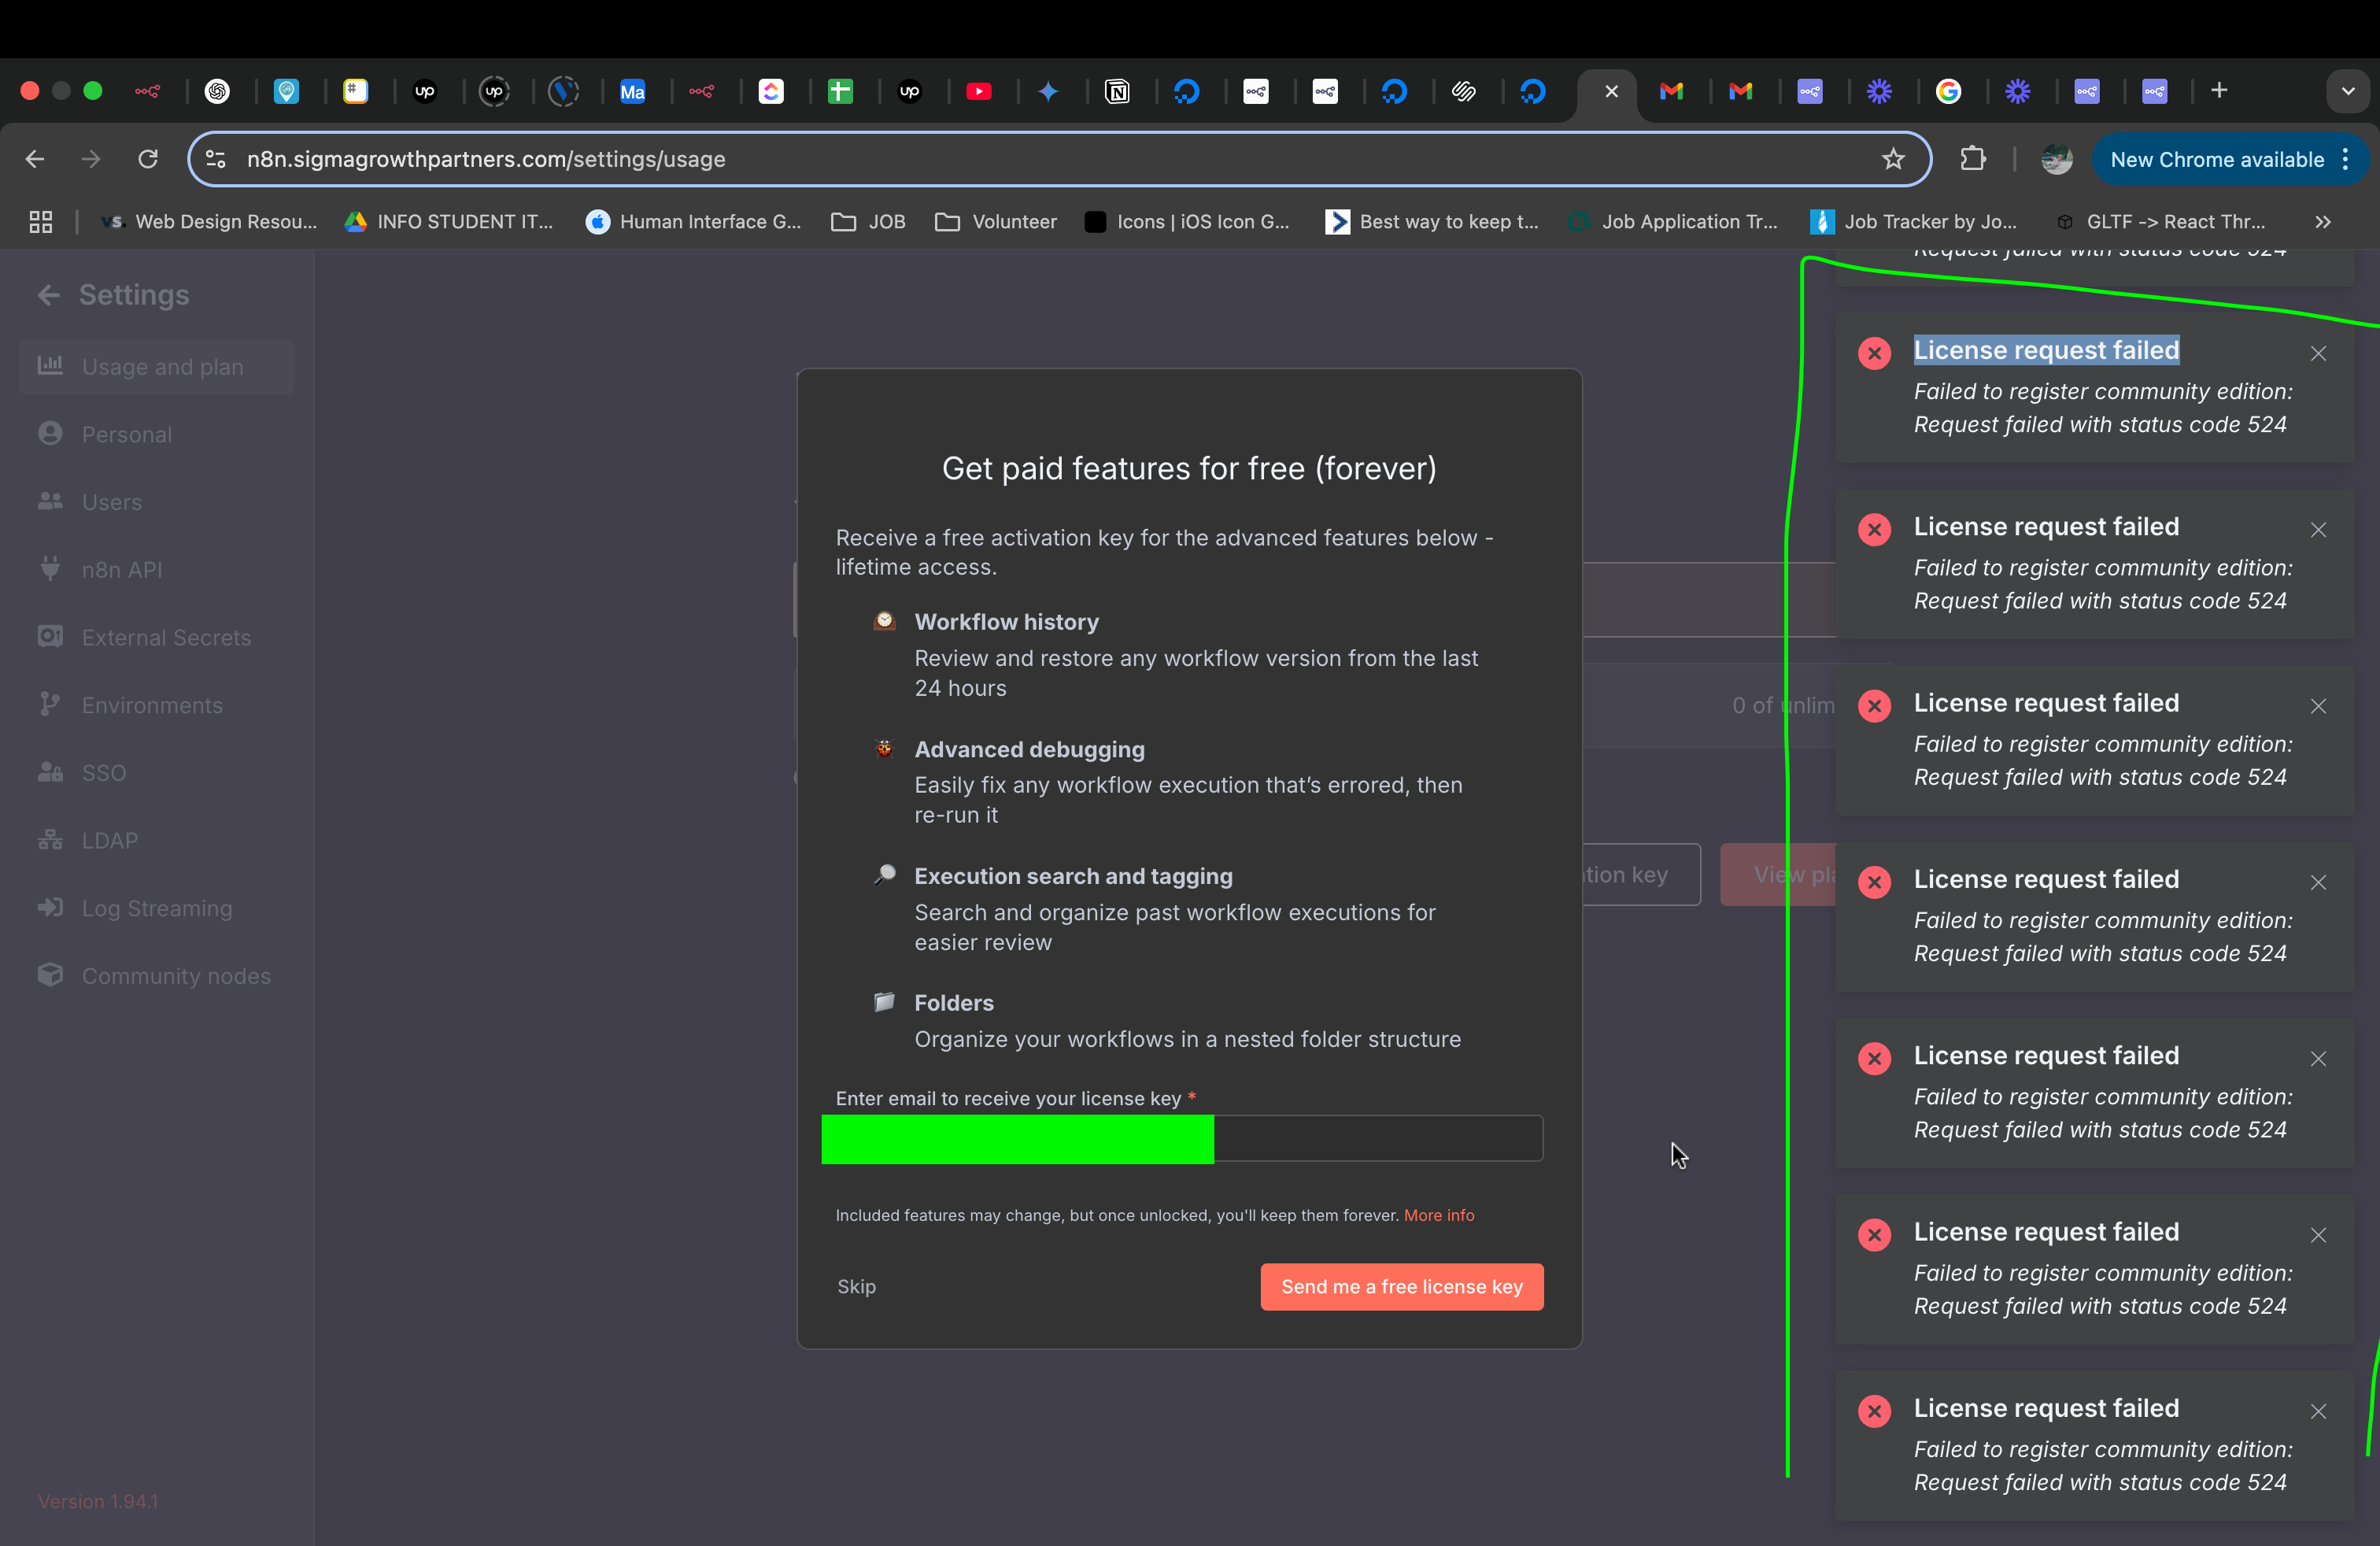Screen dimensions: 2380x1546
Task: Close the current active tab
Action: pos(1611,92)
